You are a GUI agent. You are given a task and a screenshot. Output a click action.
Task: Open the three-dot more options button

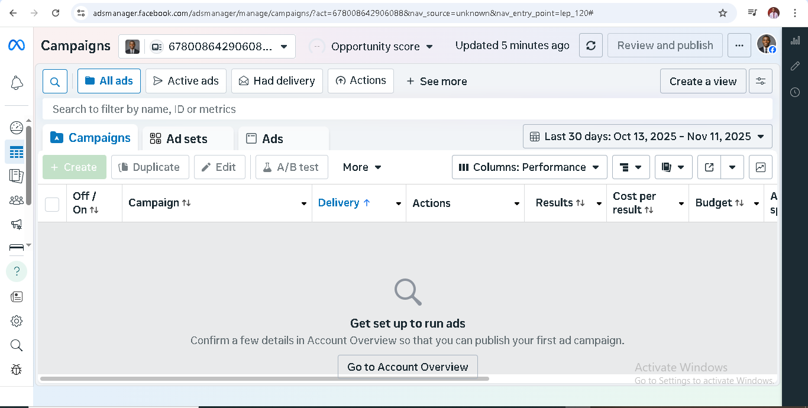tap(739, 46)
